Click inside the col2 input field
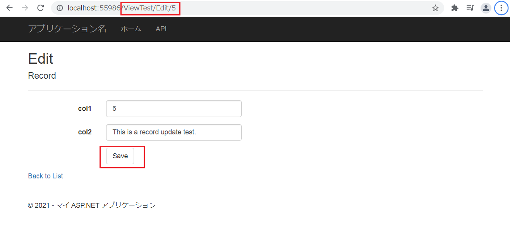510x234 pixels. pyautogui.click(x=173, y=132)
